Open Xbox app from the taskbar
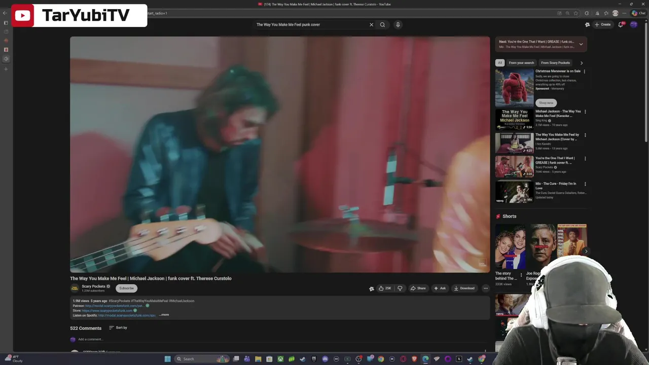The height and width of the screenshot is (365, 649). pyautogui.click(x=280, y=359)
